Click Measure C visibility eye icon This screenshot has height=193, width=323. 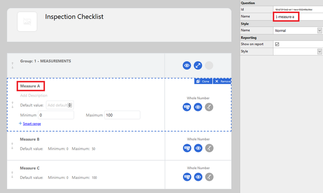point(198,177)
